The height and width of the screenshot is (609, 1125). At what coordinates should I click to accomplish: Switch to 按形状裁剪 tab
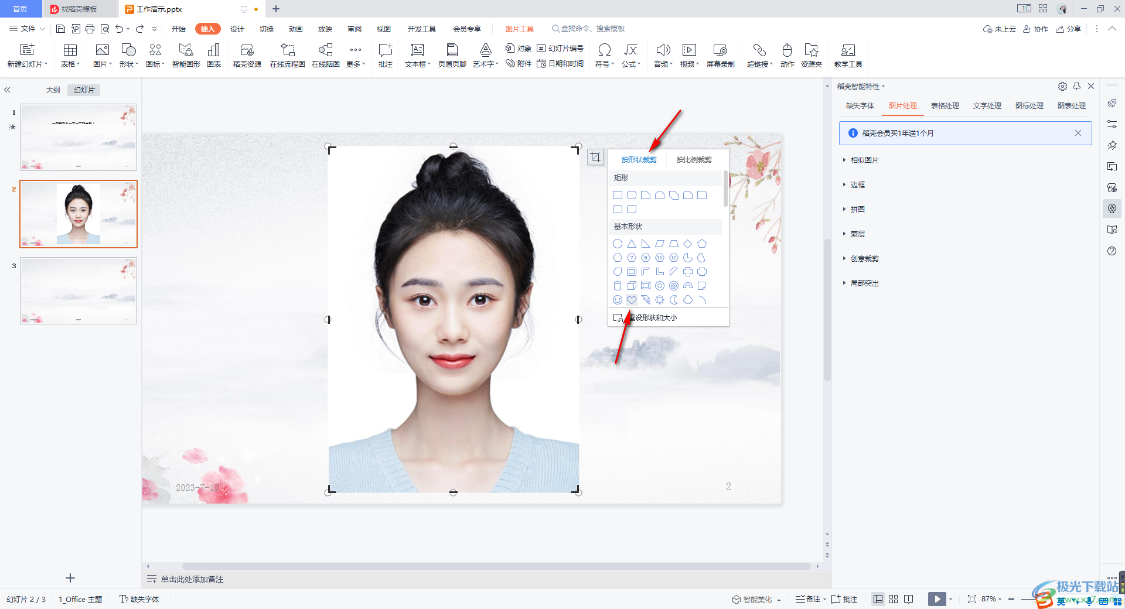coord(639,159)
